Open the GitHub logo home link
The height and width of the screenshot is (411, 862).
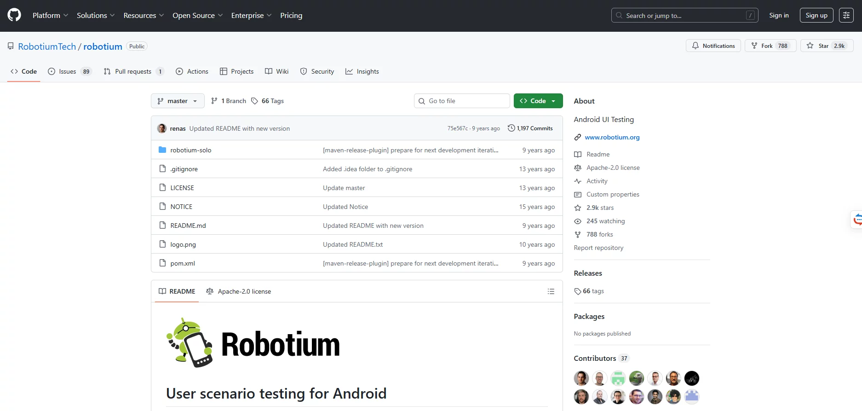pos(14,15)
